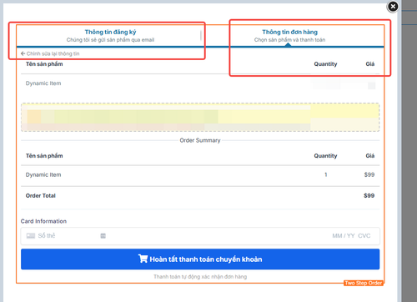Click the 'Card Information' label
This screenshot has width=417, height=302.
pos(43,221)
